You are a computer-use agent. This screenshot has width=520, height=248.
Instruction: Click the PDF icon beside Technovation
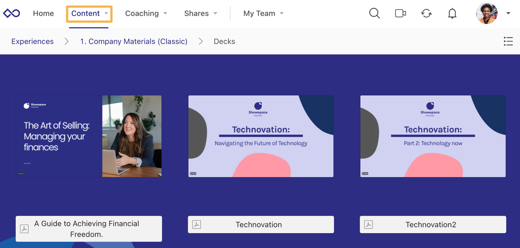click(197, 224)
